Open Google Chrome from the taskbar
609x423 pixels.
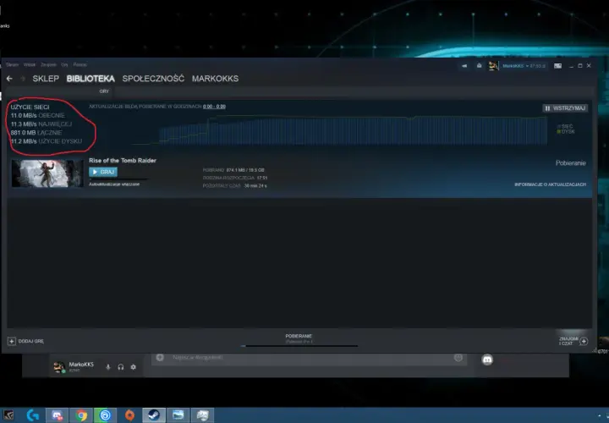point(81,415)
